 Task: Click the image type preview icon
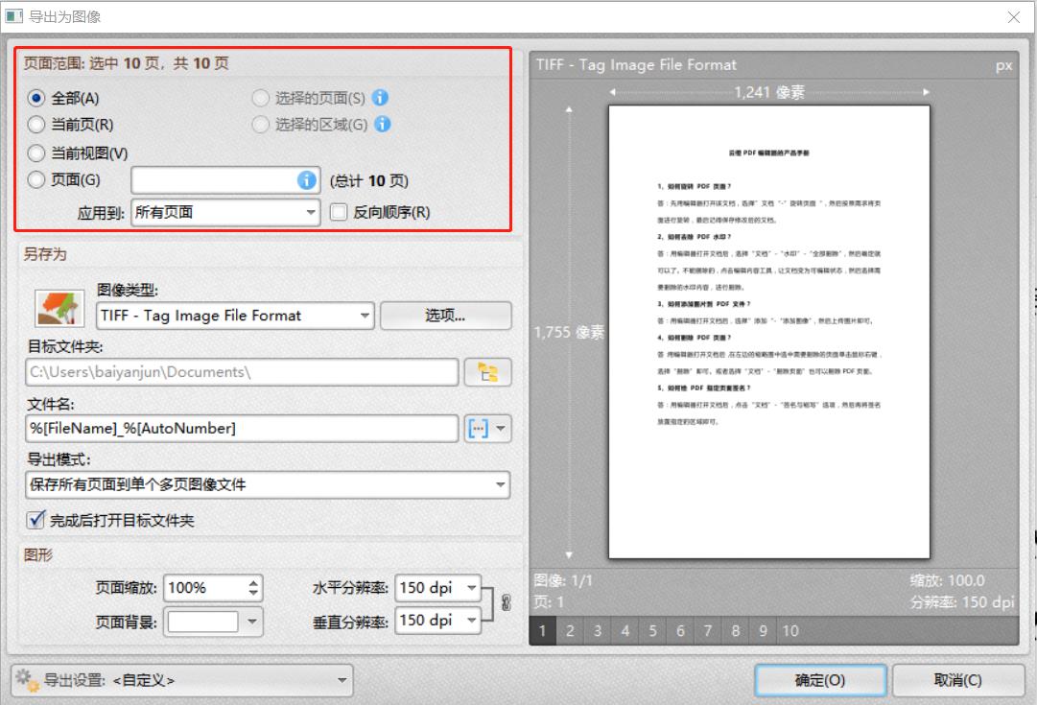click(x=59, y=309)
